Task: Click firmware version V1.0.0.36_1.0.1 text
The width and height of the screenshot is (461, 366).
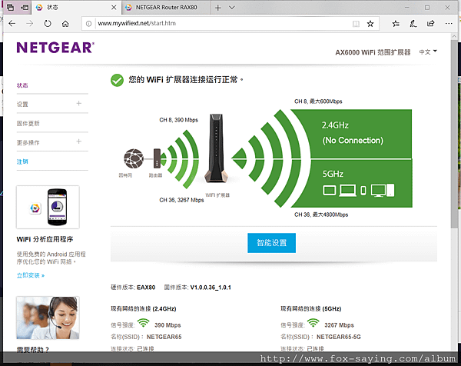Action: tap(211, 288)
